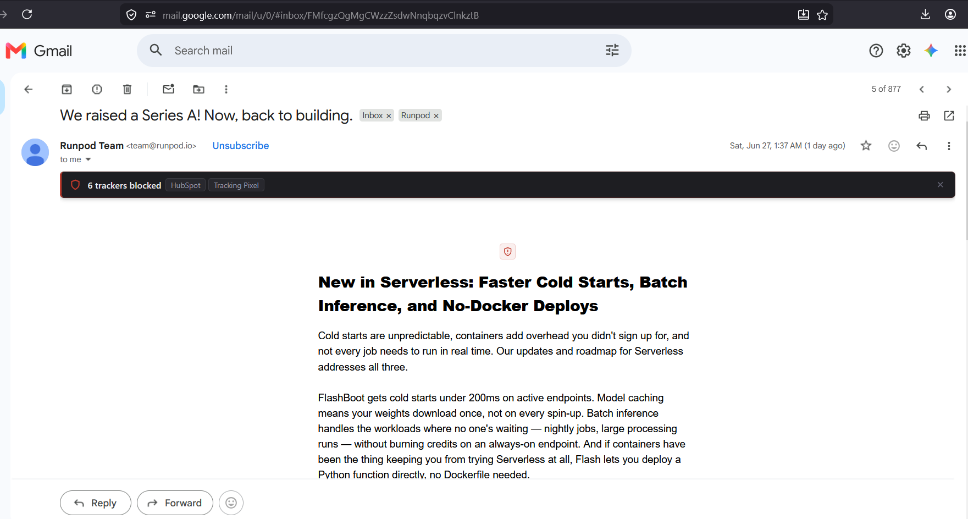
Task: Click the Runpod Team sender avatar
Action: coord(35,152)
